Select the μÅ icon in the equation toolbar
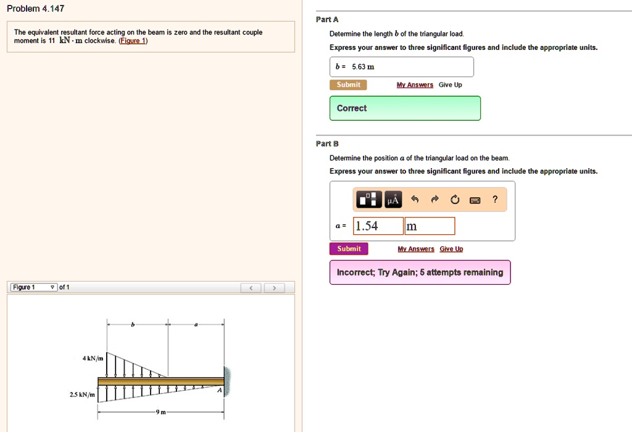The width and height of the screenshot is (632, 432). click(x=393, y=200)
